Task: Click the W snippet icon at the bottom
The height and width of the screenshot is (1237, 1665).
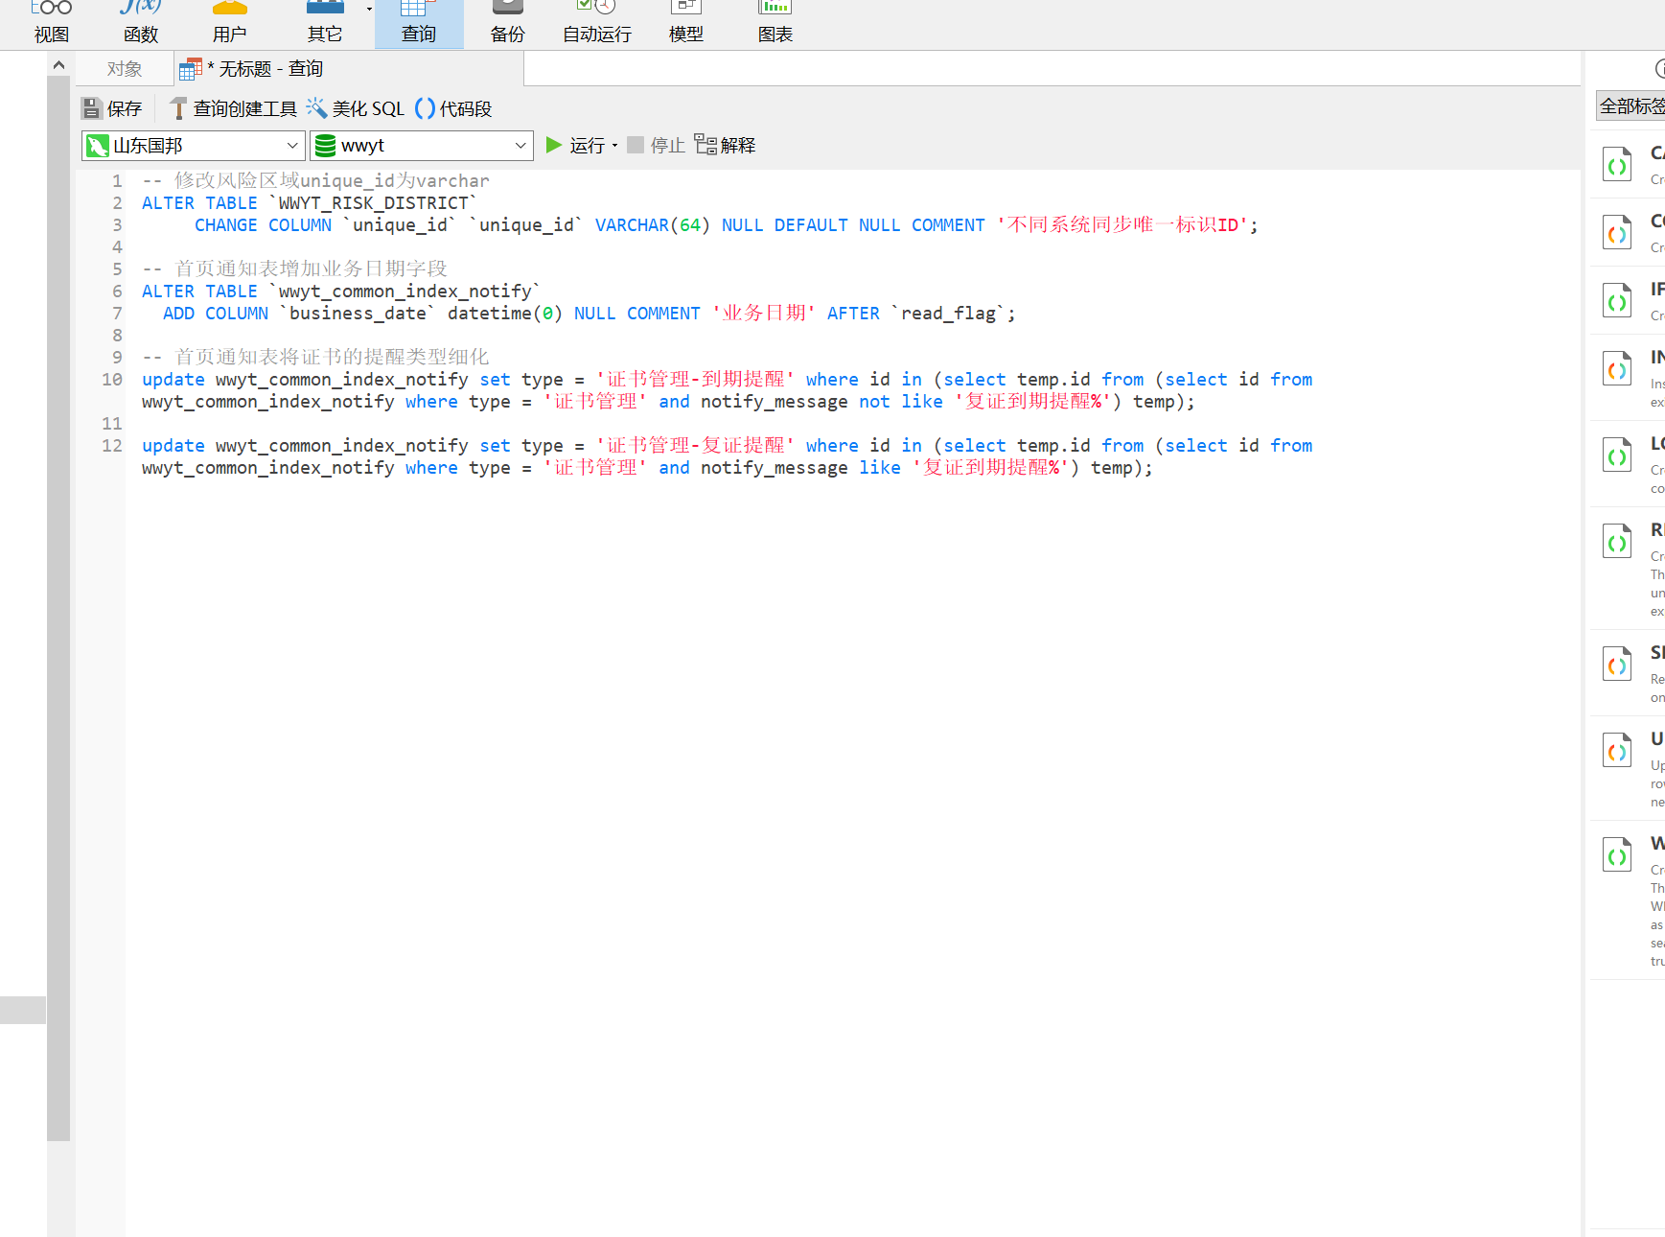Action: click(x=1617, y=855)
